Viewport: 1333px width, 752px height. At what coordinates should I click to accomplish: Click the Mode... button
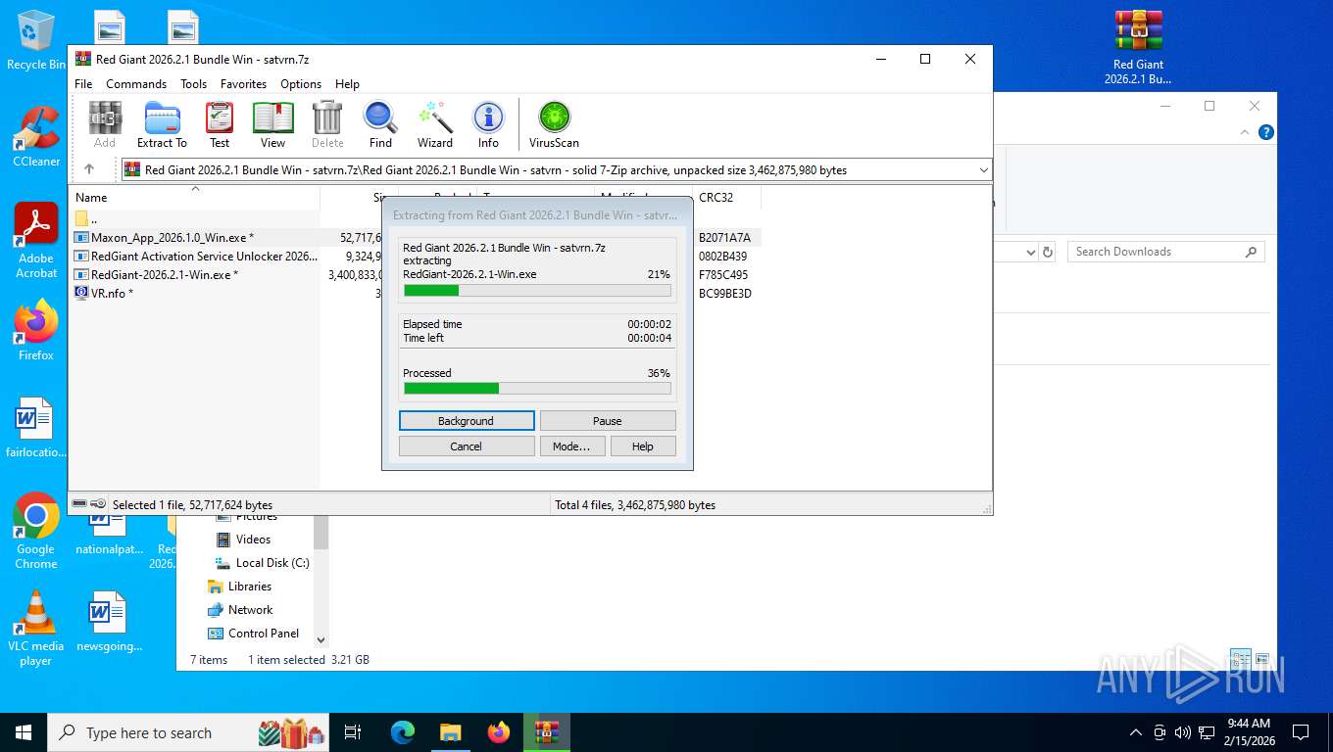point(571,446)
